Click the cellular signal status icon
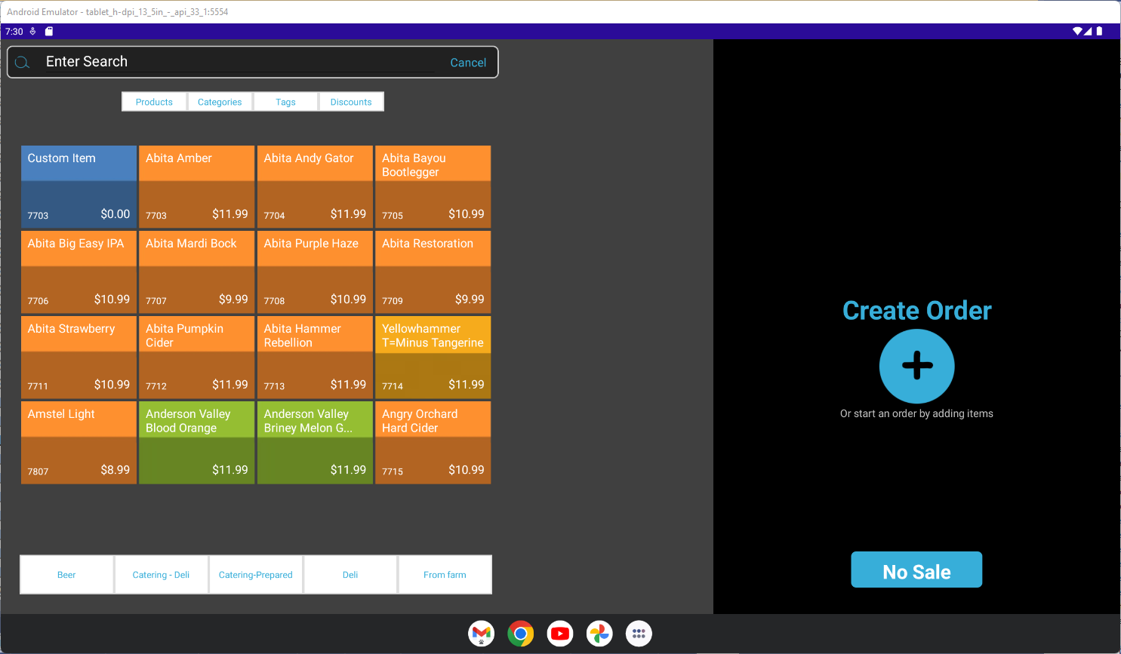The width and height of the screenshot is (1121, 654). [x=1088, y=32]
